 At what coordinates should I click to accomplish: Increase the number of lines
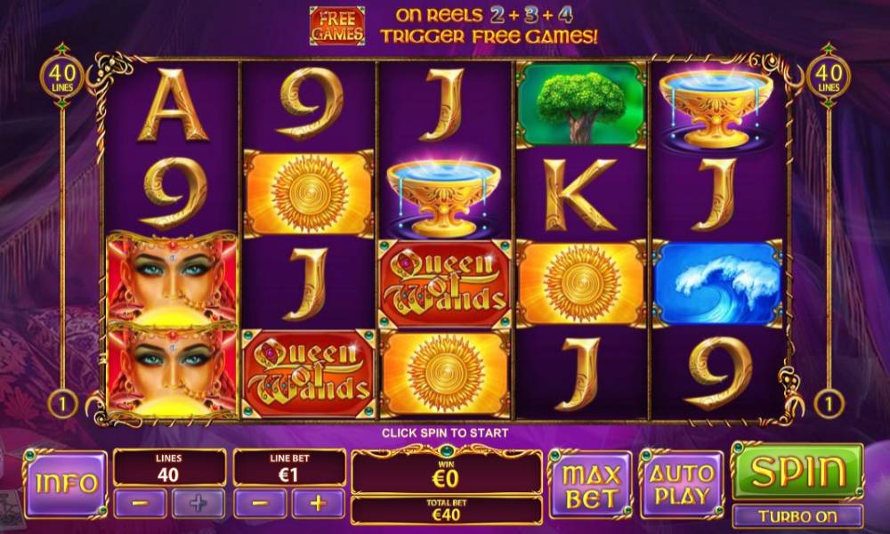pyautogui.click(x=198, y=504)
